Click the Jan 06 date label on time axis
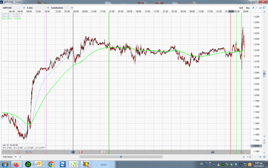Screen dimensions: 268x168 pos(12,12)
